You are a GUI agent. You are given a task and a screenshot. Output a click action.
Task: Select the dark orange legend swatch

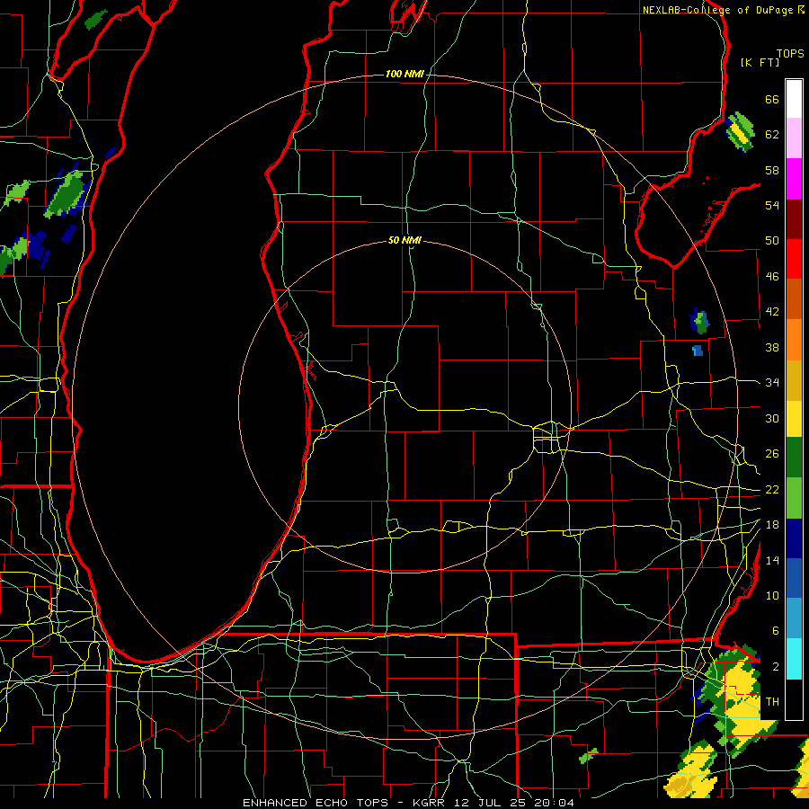coord(794,299)
